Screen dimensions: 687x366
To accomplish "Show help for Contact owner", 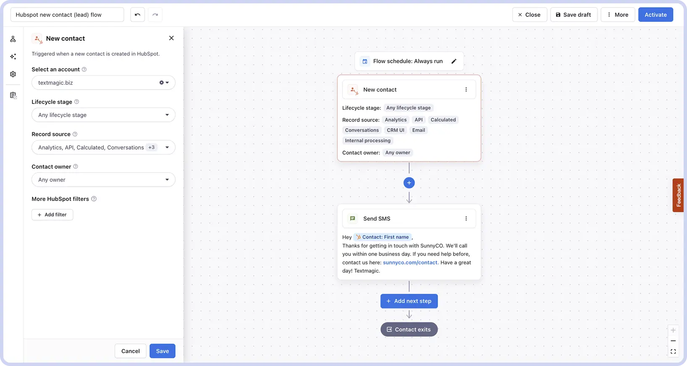I will (76, 166).
